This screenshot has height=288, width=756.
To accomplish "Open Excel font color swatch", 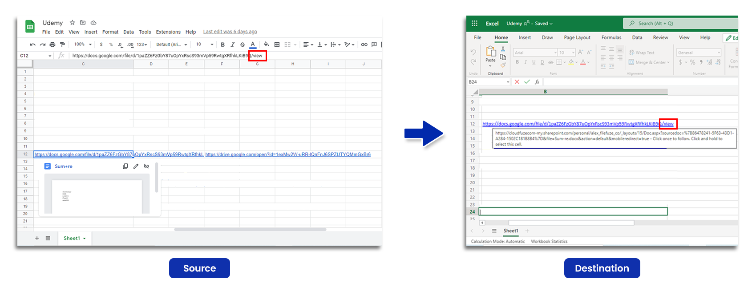I will pyautogui.click(x=583, y=62).
